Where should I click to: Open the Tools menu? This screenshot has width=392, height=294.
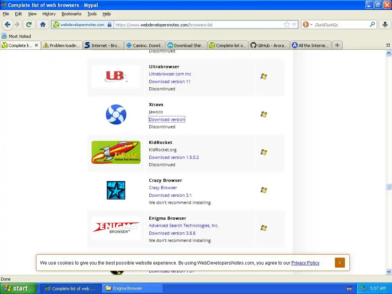pyautogui.click(x=92, y=14)
